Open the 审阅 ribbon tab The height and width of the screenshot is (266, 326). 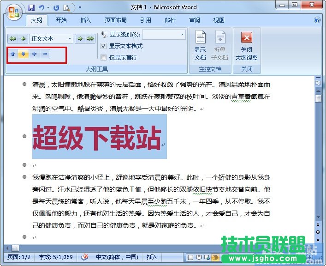195,20
